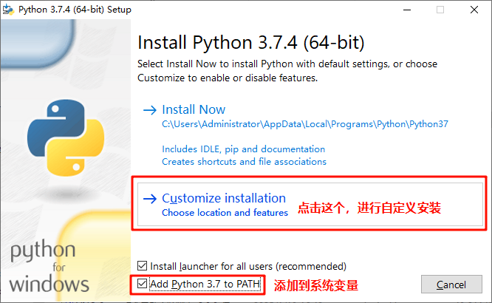
Task: Click the blue arrow beside Install Now
Action: coord(150,110)
